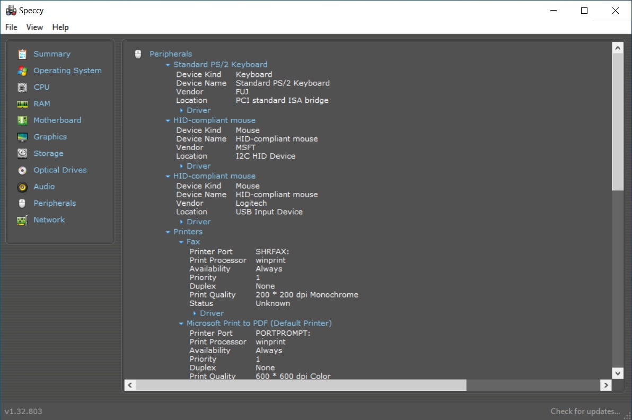Click the Logitech vendor value

pyautogui.click(x=251, y=204)
